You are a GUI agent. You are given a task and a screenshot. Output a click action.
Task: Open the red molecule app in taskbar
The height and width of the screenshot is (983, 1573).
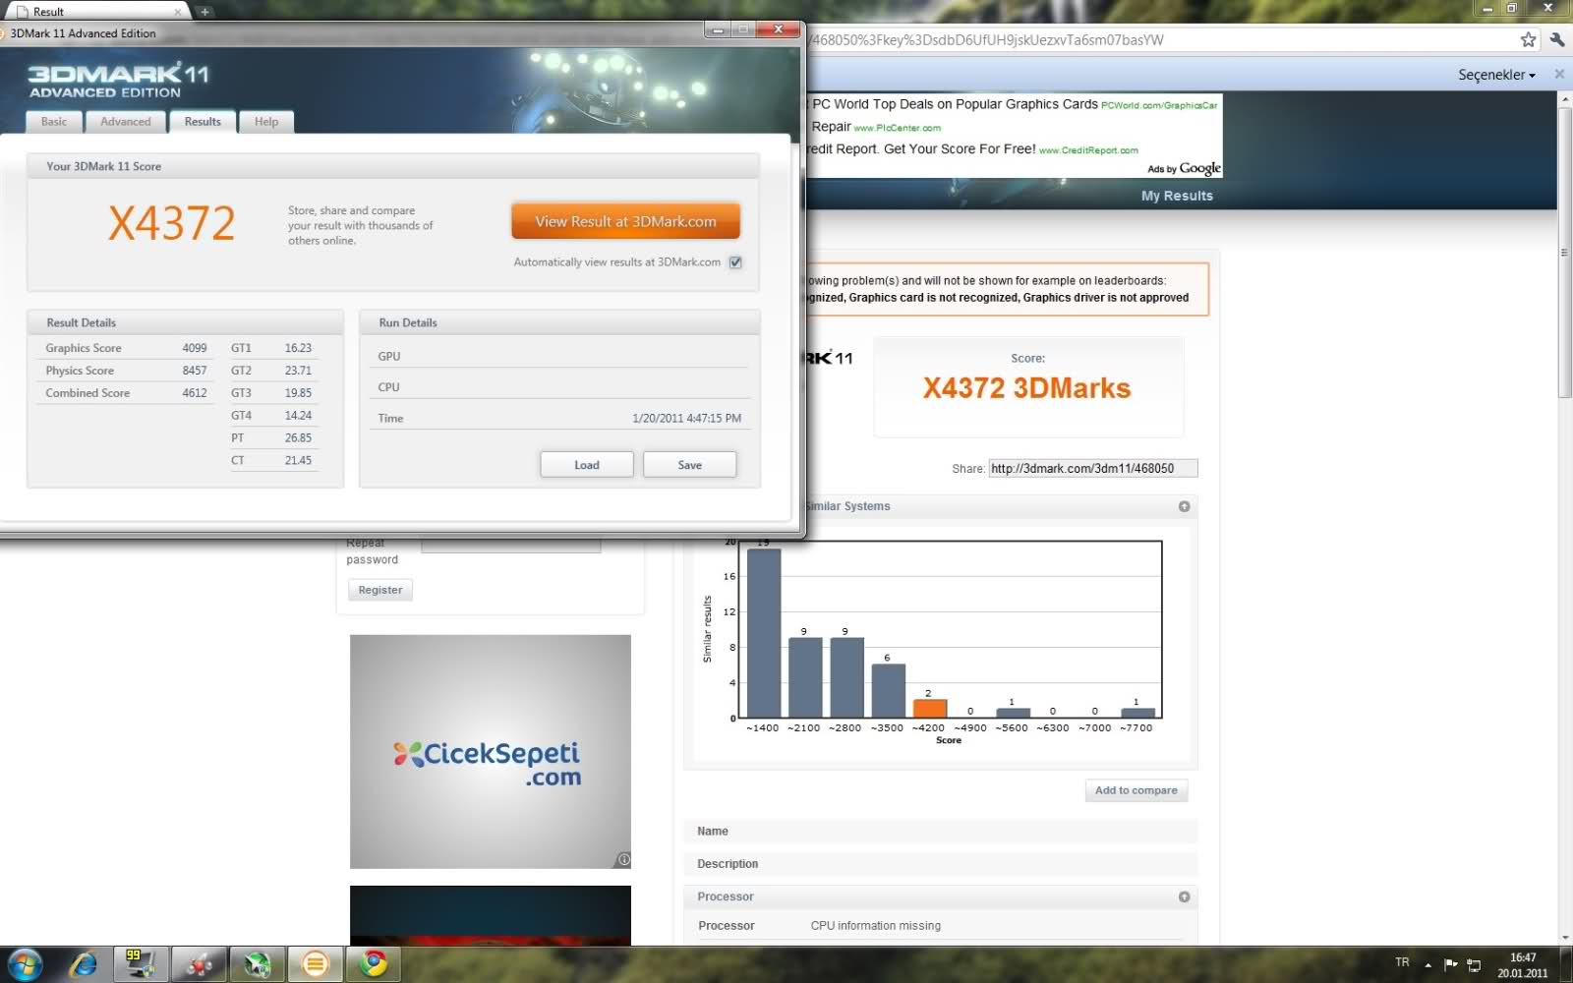200,964
